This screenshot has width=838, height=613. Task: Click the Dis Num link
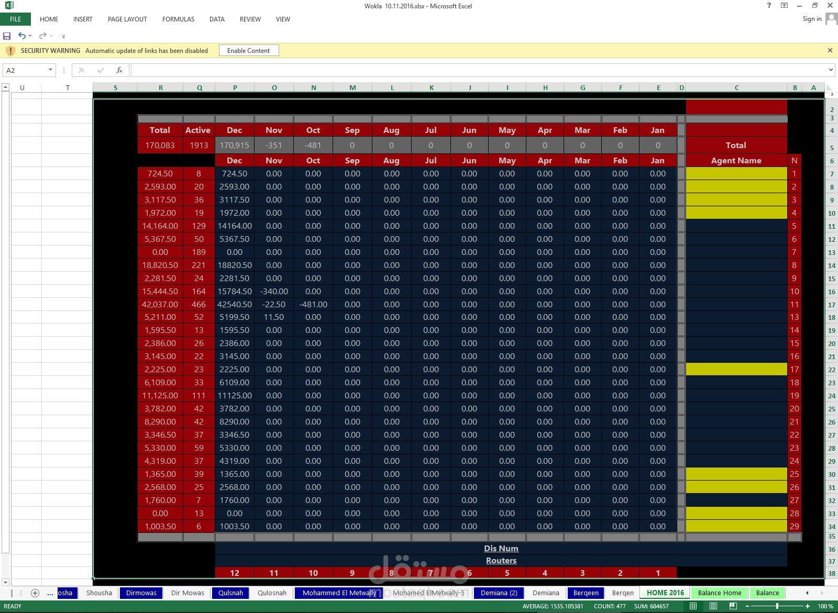pos(501,549)
